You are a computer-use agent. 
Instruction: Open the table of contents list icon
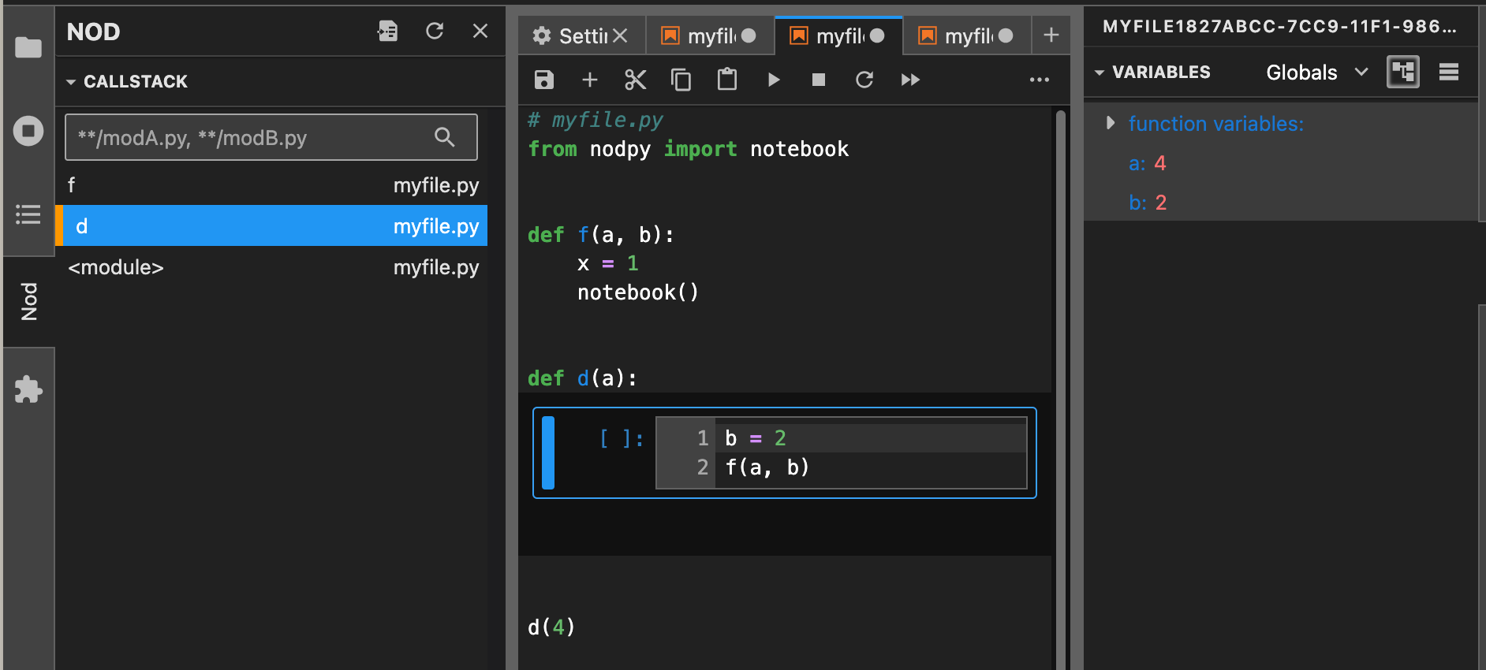pyautogui.click(x=28, y=214)
